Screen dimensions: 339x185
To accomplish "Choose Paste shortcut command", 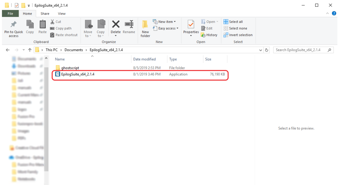I will tap(64, 35).
